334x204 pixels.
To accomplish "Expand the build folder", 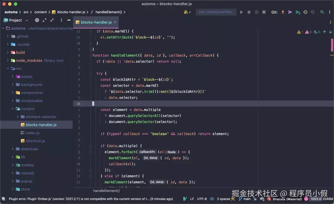I will [8, 52].
